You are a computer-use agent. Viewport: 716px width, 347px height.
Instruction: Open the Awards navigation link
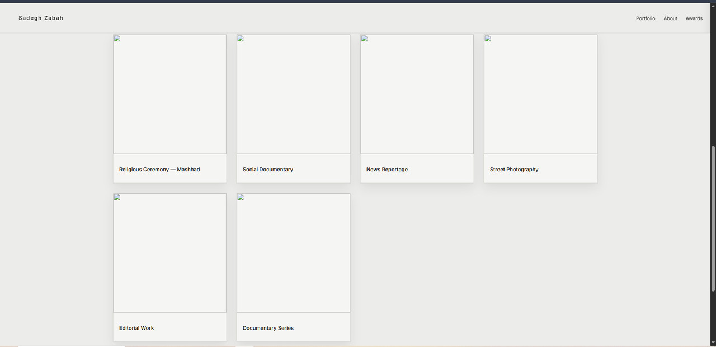pos(694,18)
